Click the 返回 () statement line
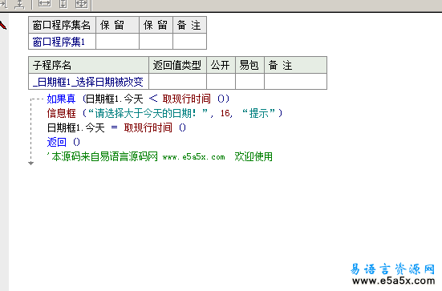The image size is (442, 291). [63, 142]
